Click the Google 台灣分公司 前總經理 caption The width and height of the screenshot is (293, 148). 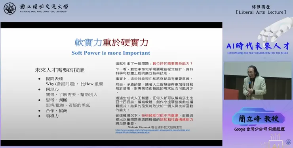point(259,129)
